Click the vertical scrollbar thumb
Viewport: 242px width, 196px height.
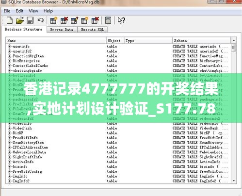point(234,48)
